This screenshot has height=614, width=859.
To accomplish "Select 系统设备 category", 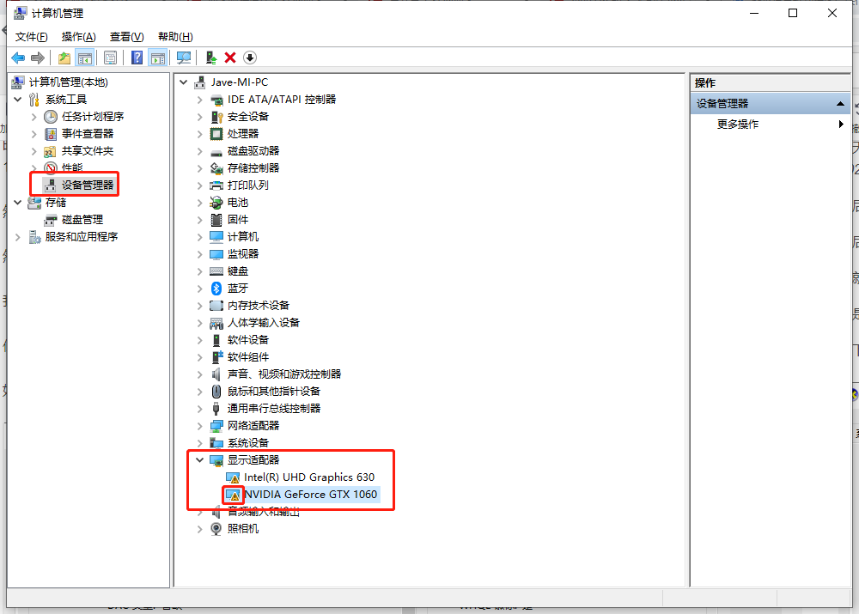I will click(248, 443).
